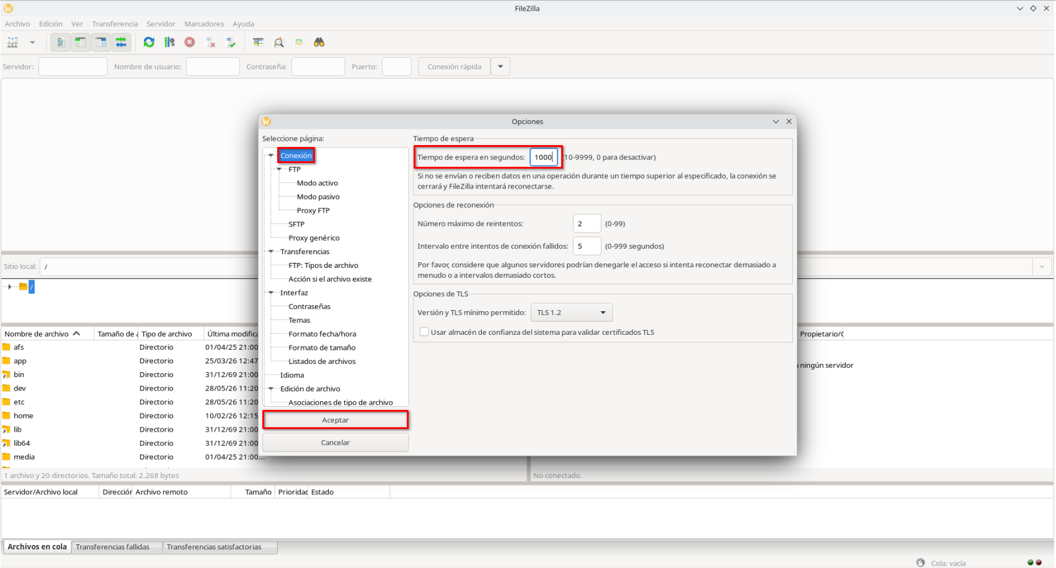
Task: Click the dev folder icon
Action: click(x=7, y=388)
